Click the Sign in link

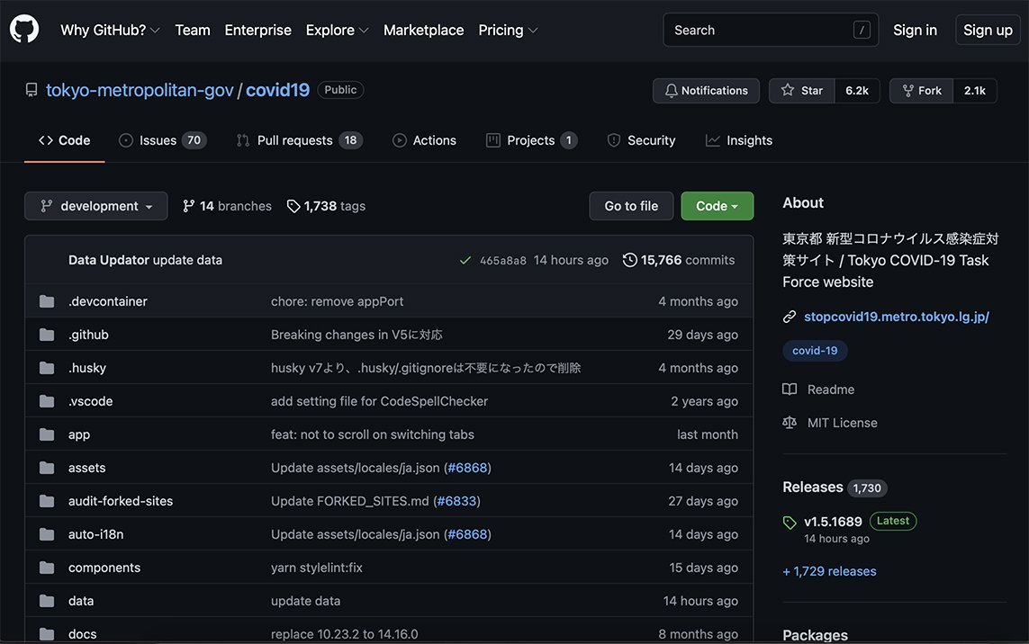(915, 31)
